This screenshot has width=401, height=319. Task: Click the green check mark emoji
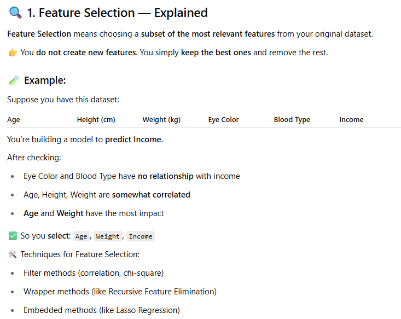coord(13,236)
